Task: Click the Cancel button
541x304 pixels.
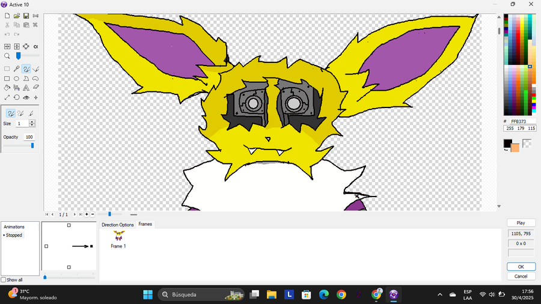Action: coord(521,276)
